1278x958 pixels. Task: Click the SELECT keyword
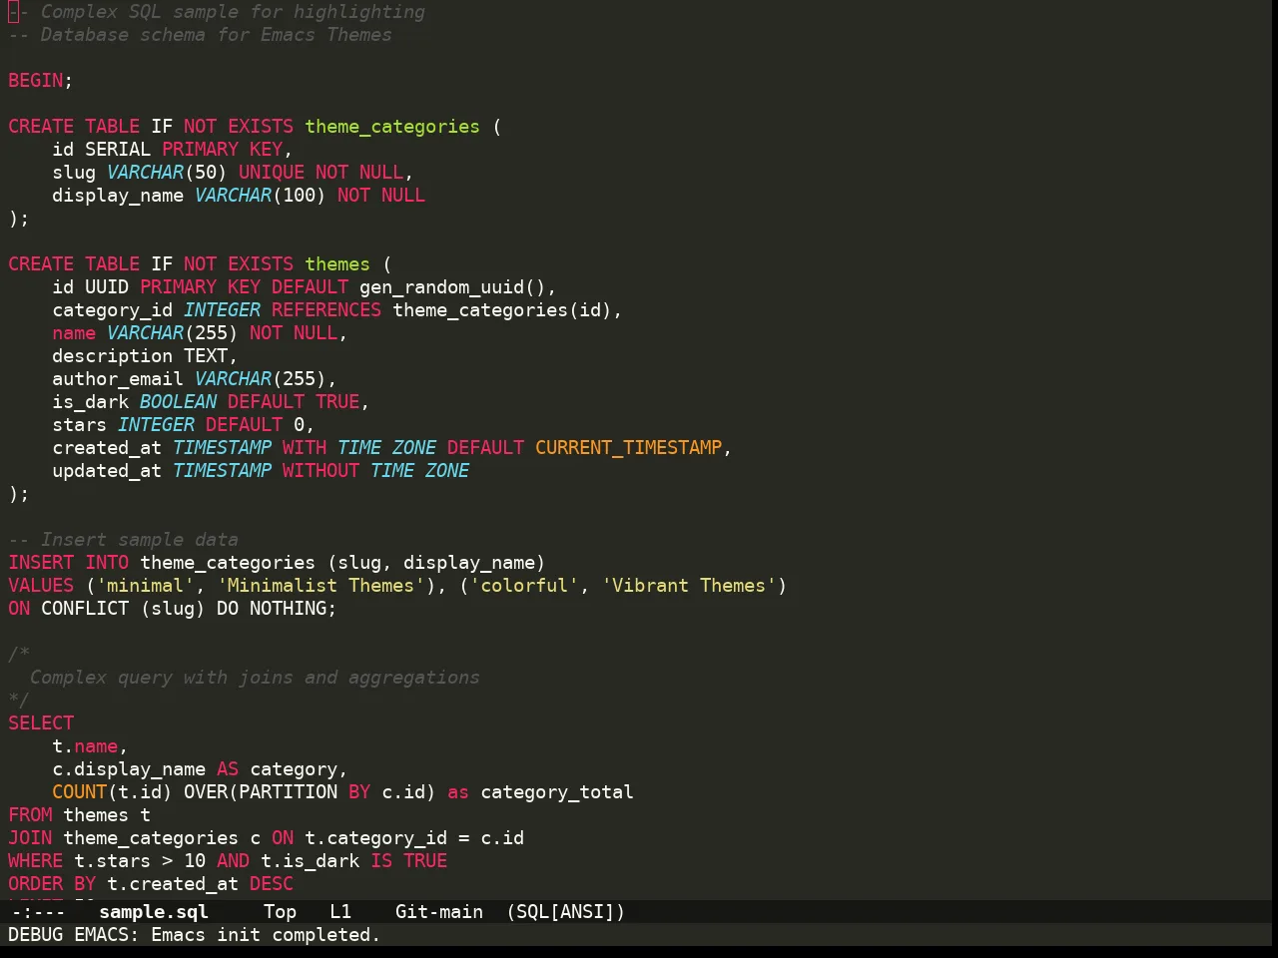tap(41, 723)
